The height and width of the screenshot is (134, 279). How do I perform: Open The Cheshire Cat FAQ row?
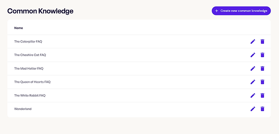point(139,55)
